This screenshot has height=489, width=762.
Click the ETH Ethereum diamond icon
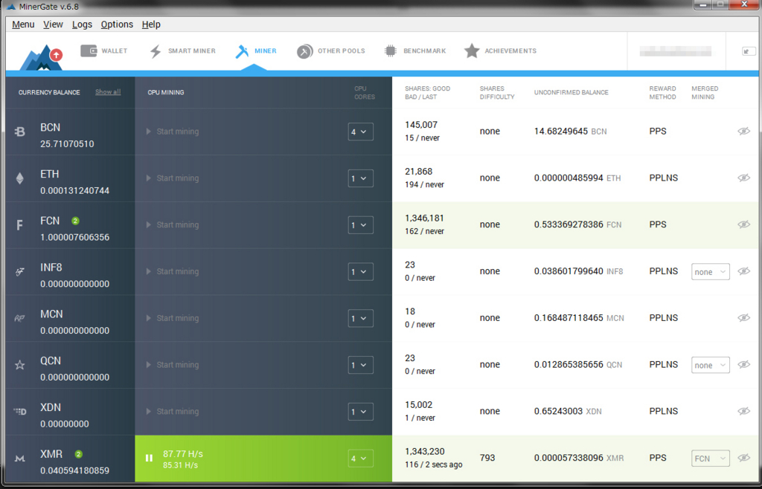[x=20, y=178]
